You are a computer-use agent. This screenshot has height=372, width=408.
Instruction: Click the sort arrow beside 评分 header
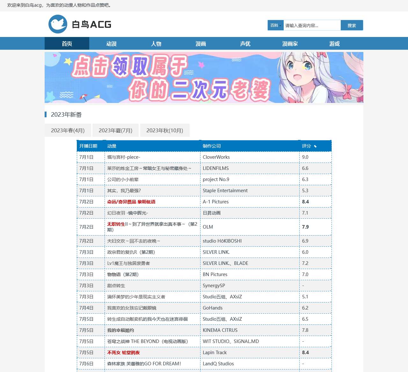(x=315, y=146)
